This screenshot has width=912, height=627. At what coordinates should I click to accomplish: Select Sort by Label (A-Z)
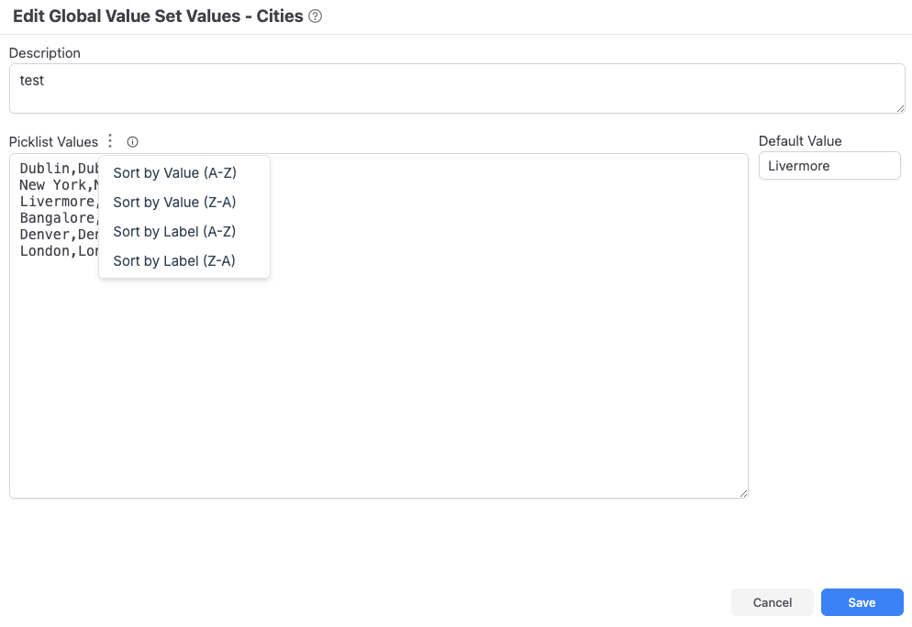point(175,232)
